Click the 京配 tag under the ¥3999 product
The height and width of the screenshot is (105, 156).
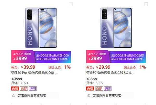pos(24,89)
